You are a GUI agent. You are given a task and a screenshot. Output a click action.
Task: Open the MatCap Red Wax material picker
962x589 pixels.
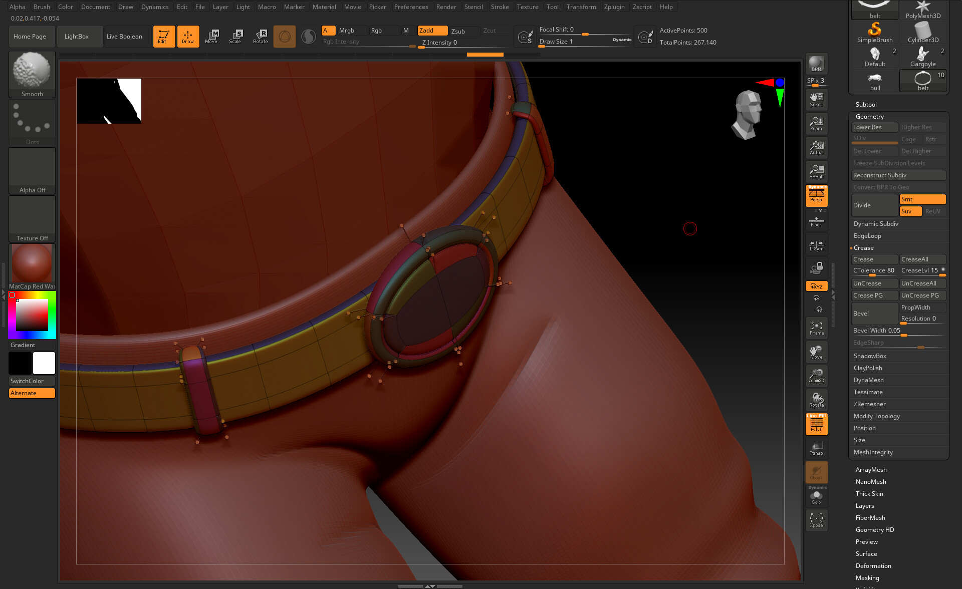pyautogui.click(x=32, y=267)
